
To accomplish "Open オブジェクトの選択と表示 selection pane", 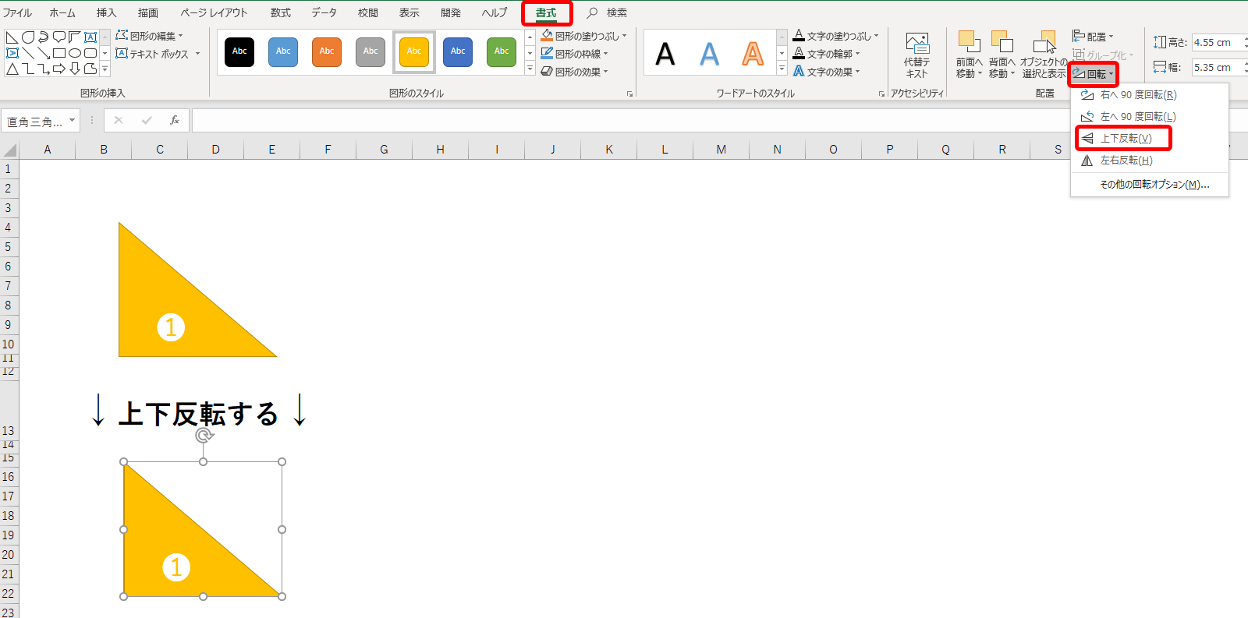I will point(1044,55).
